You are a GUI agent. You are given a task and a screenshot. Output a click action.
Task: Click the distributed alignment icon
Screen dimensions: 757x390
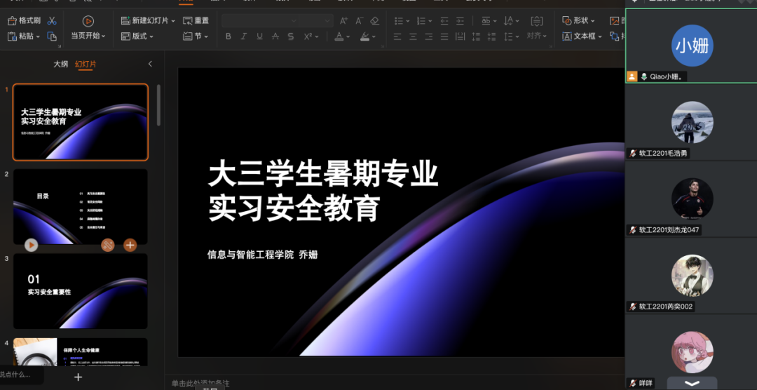tap(460, 36)
